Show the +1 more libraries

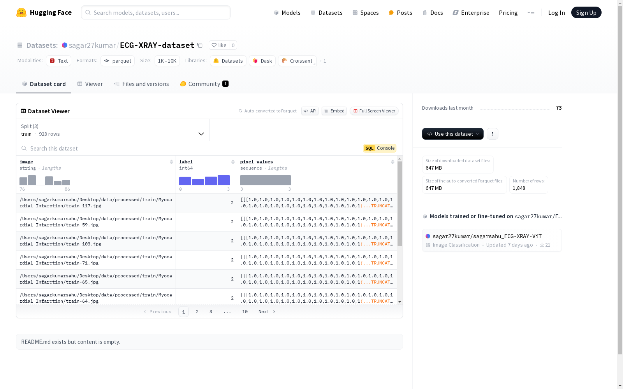pos(323,61)
